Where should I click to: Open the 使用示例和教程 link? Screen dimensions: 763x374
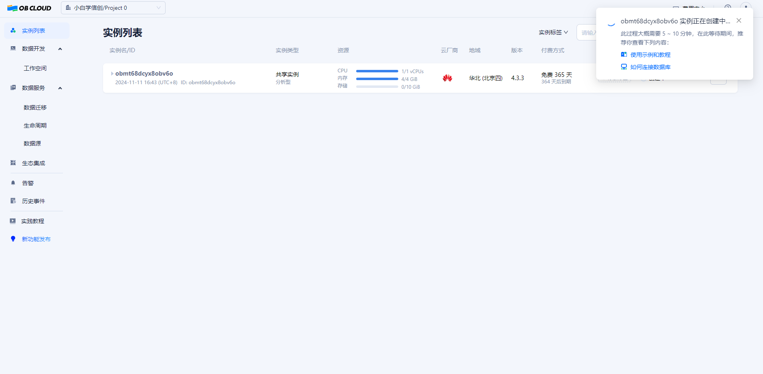pos(650,55)
